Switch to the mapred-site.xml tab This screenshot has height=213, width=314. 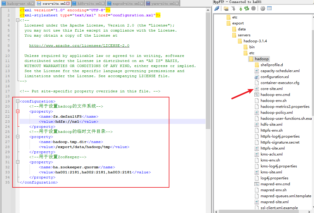[125, 3]
